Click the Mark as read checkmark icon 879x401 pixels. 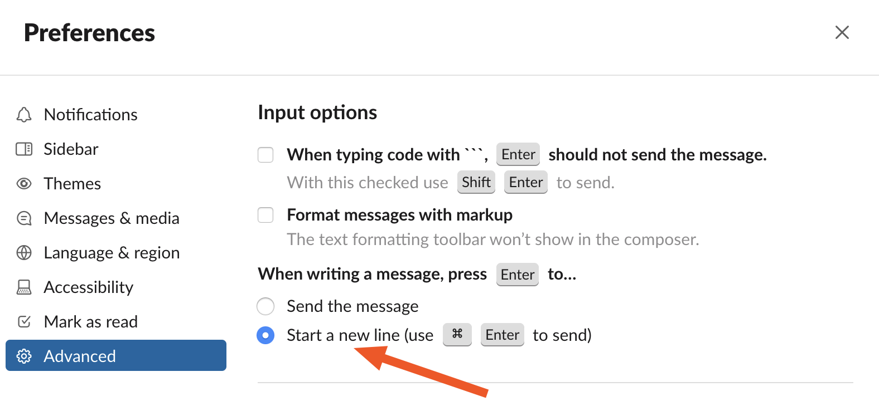24,321
